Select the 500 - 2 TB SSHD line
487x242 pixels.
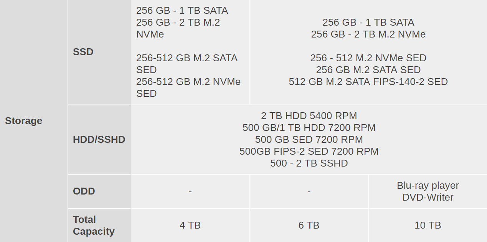tap(309, 164)
